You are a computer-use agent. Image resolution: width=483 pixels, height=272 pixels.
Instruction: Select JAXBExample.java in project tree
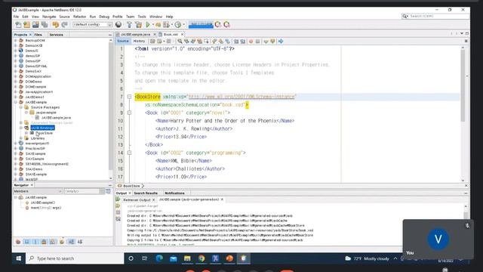tap(56, 118)
